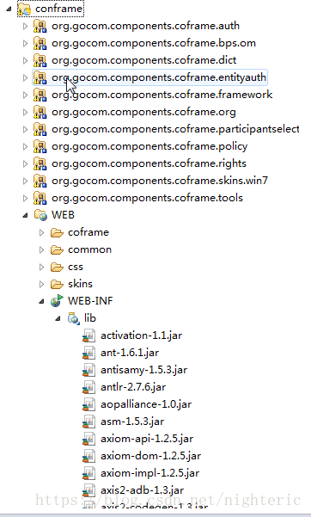This screenshot has height=517, width=311.
Task: Click package icon for coframe.participantselect
Action: [40, 129]
